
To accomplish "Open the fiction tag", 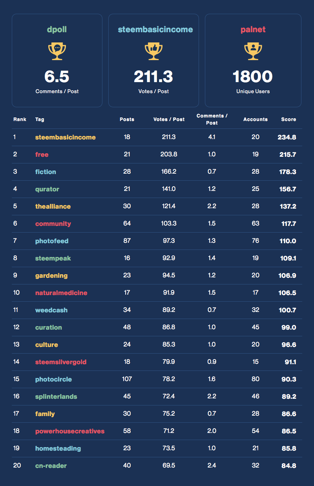I will (x=46, y=172).
